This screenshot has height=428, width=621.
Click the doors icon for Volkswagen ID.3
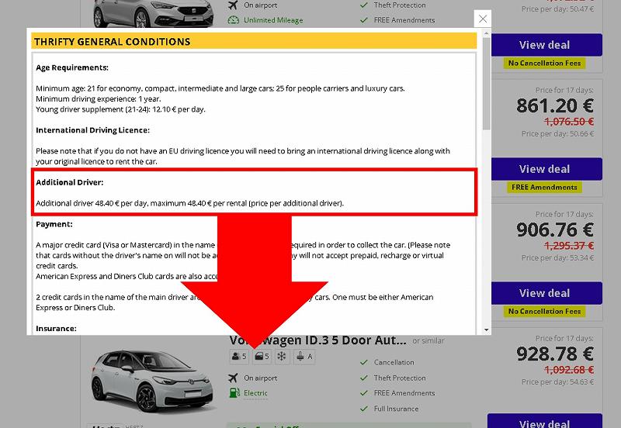(x=262, y=357)
